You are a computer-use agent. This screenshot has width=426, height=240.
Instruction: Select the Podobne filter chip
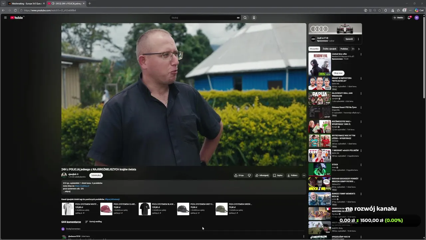click(344, 49)
